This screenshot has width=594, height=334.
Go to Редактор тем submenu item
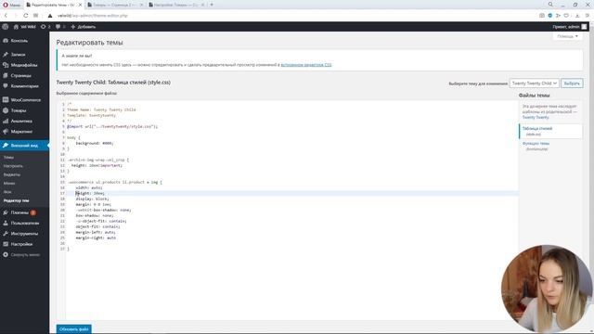pos(17,200)
